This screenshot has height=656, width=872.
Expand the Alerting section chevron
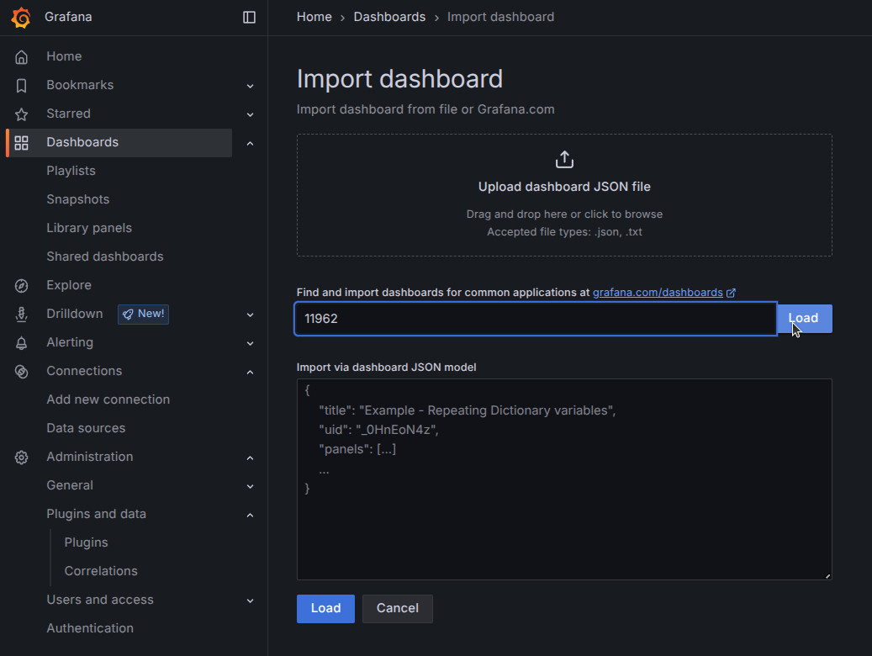click(x=250, y=343)
